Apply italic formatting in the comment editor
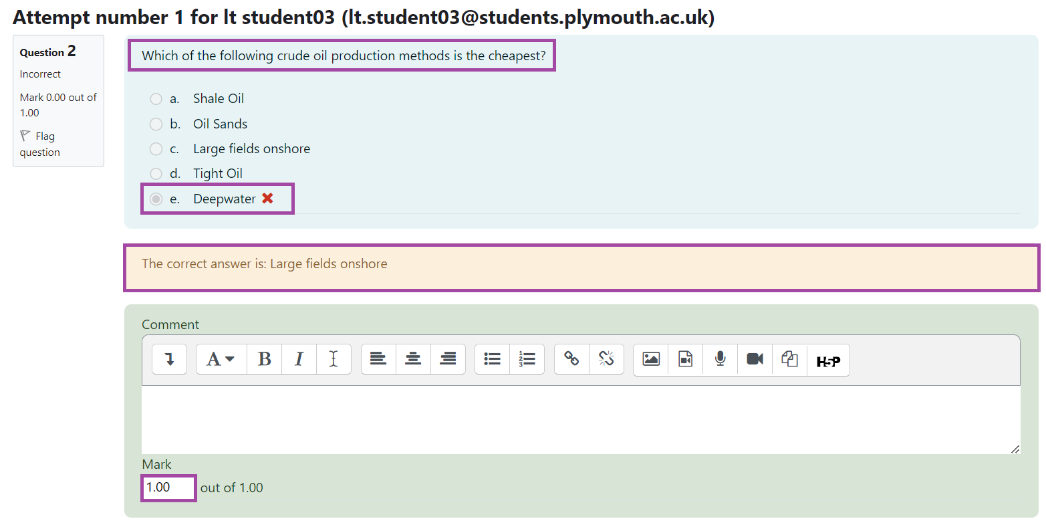This screenshot has width=1046, height=527. tap(299, 359)
